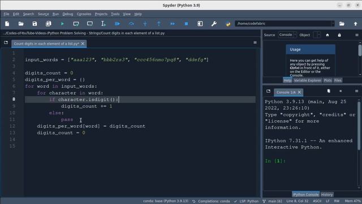The height and width of the screenshot is (204, 362).
Task: Click the conda: base (Python 3.9.13) status
Action: (166, 201)
